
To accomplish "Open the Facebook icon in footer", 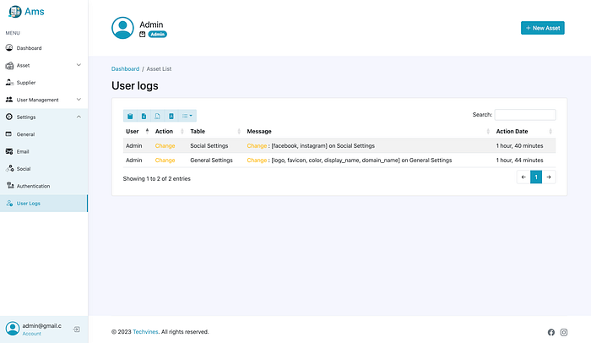I will [x=551, y=332].
